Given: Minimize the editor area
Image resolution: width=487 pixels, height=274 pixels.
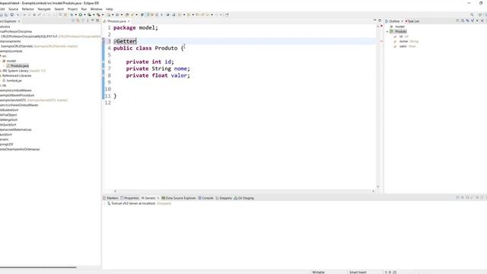Looking at the screenshot, I should (x=374, y=21).
